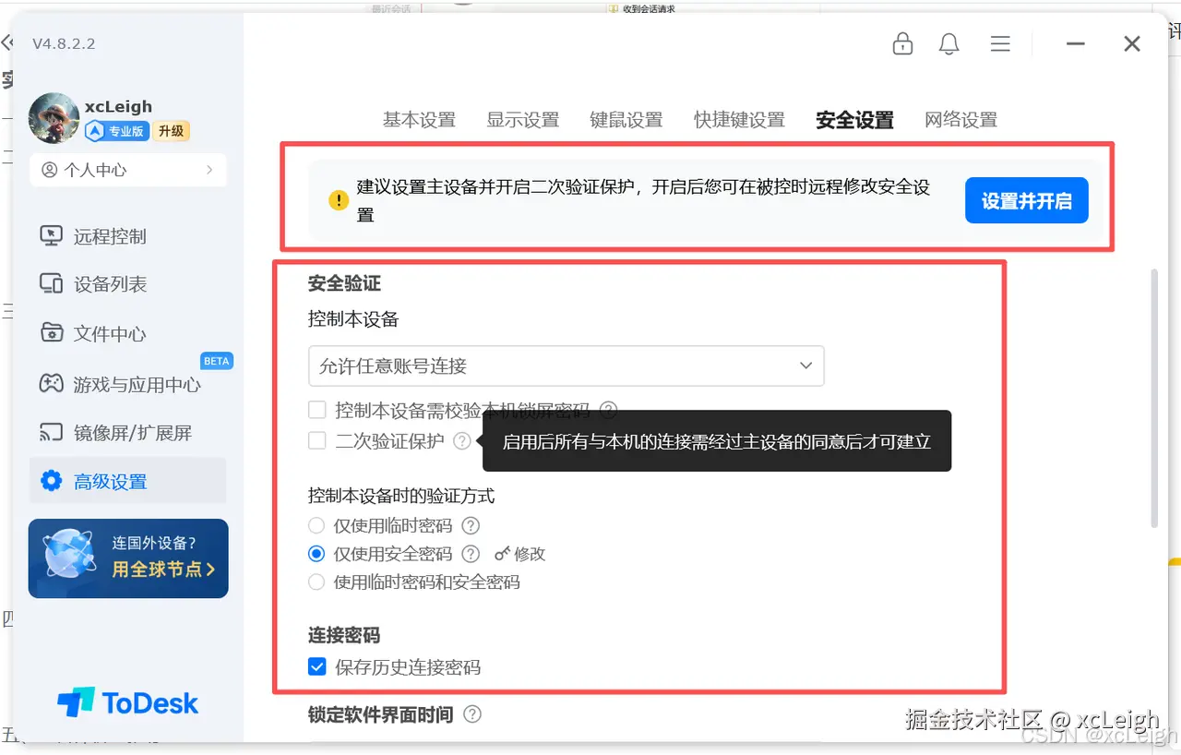The width and height of the screenshot is (1181, 755).
Task: Uncheck 保存历史连接密码
Action: [x=317, y=666]
